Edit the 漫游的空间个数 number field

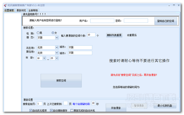tap(91, 35)
